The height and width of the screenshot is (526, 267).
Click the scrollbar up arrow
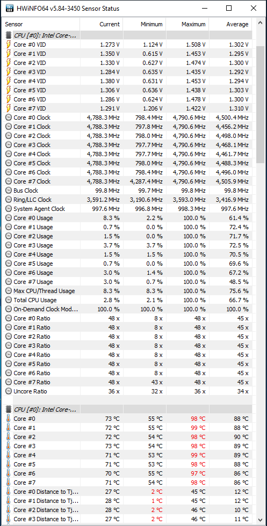click(x=260, y=24)
